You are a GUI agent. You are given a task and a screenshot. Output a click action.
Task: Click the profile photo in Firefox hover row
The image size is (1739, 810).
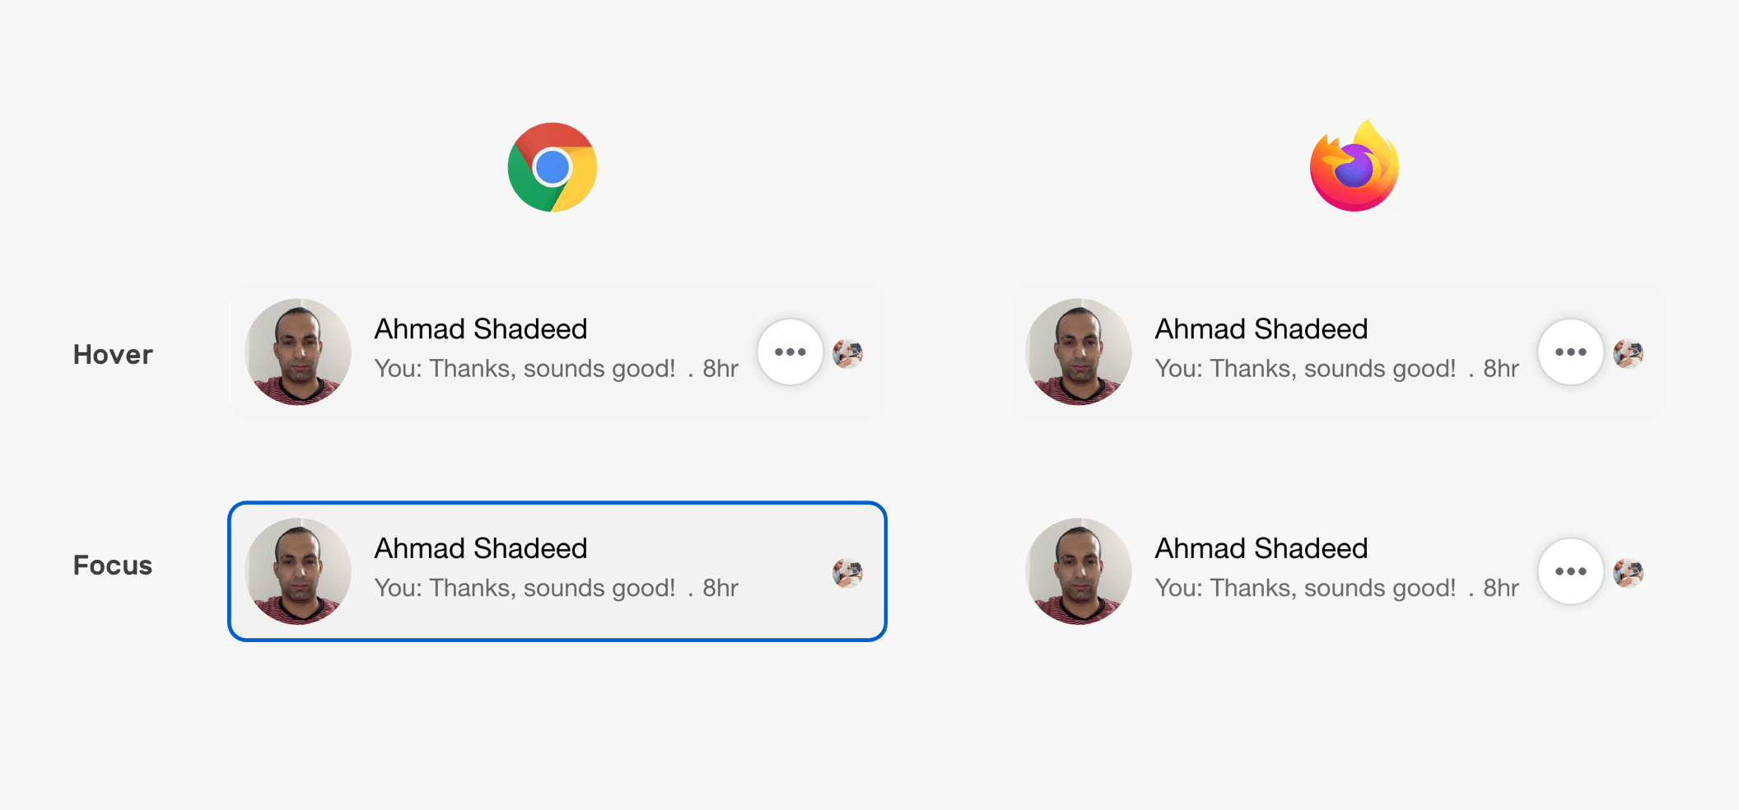click(1079, 352)
